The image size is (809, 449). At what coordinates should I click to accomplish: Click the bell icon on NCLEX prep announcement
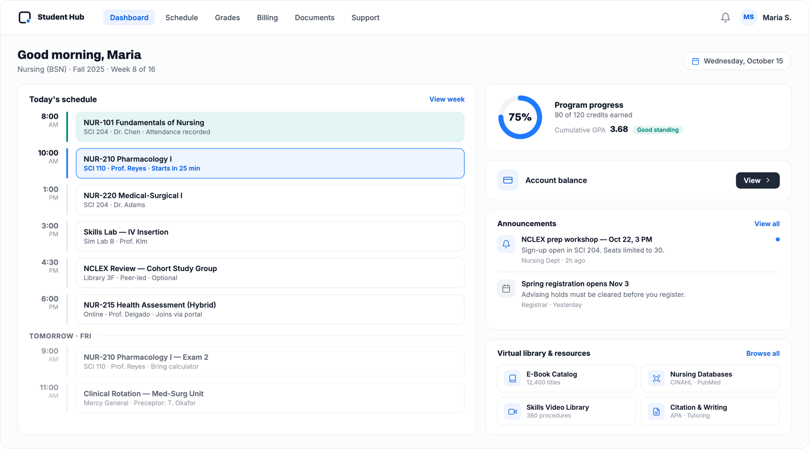click(506, 244)
